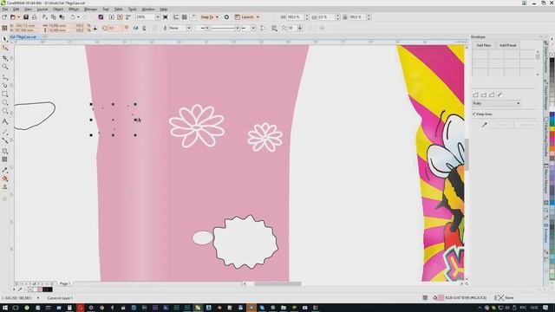Select the Connector tool
Screen dimensions: 555x312
(5, 140)
